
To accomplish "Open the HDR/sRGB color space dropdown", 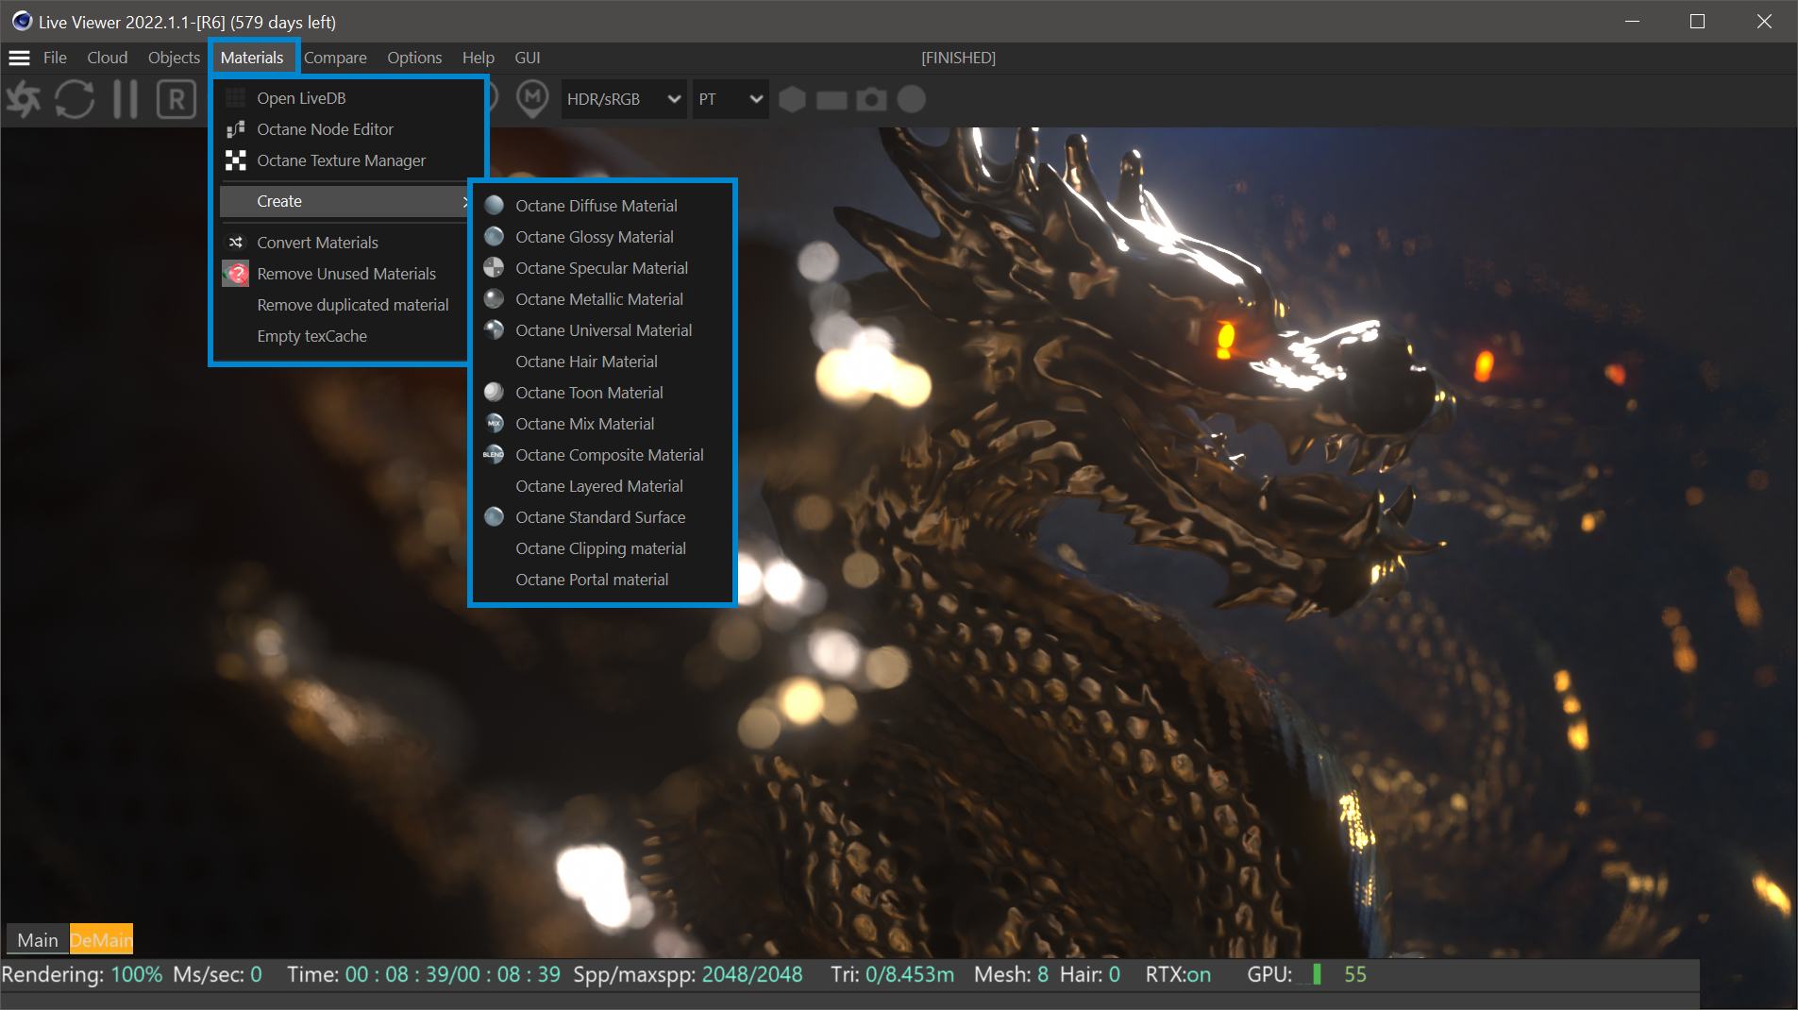I will tap(623, 99).
